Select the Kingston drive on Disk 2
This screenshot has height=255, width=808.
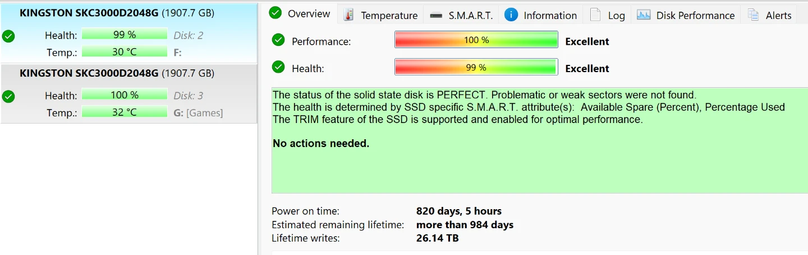128,32
